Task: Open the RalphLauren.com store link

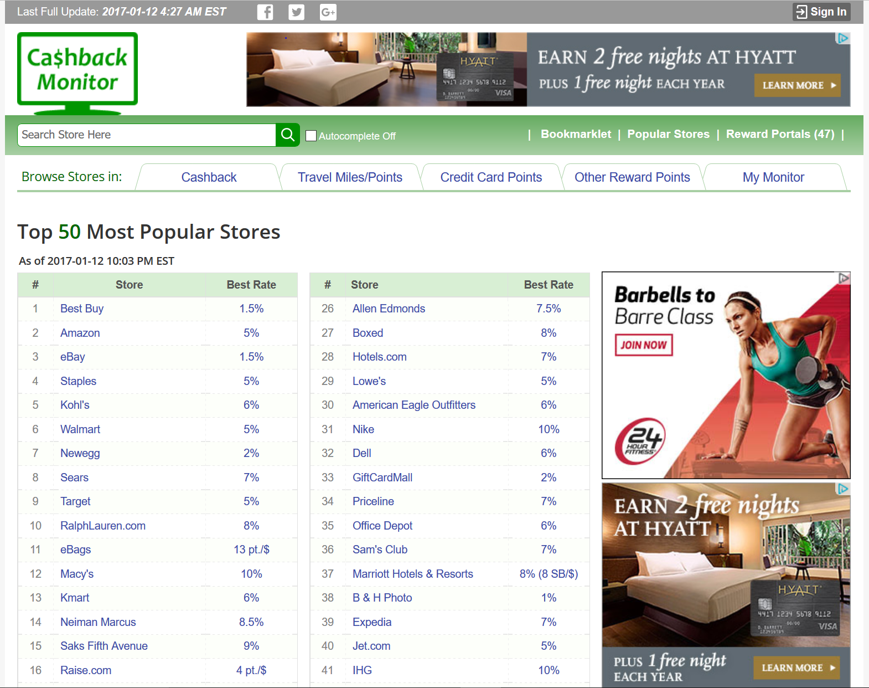Action: point(103,526)
